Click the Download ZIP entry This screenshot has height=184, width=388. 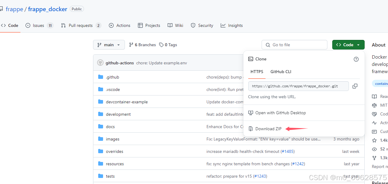coord(268,128)
